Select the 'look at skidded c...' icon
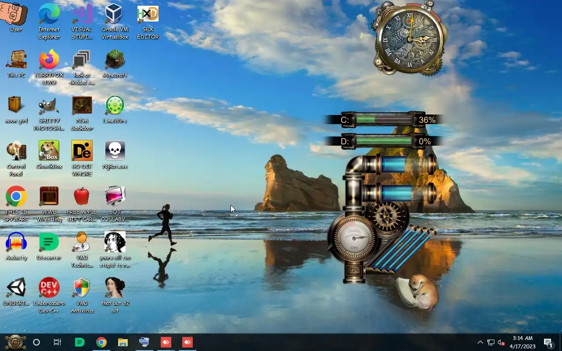Viewport: 562px width, 351px height. coord(82,68)
